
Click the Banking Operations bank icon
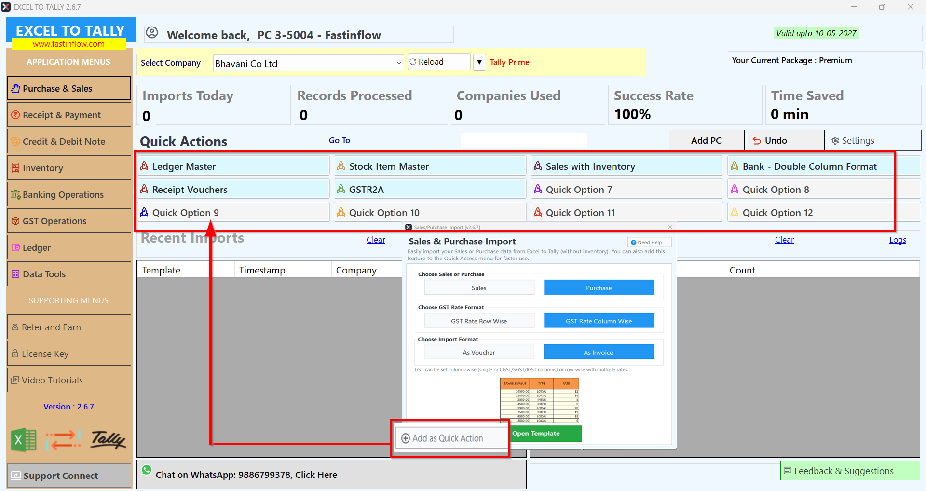coord(15,194)
